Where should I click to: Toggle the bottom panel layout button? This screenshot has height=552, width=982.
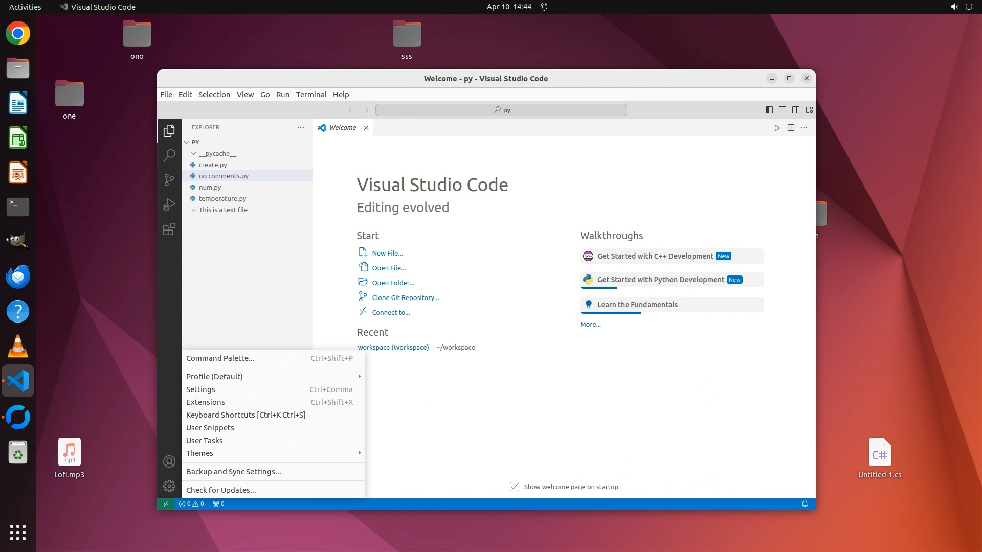click(783, 110)
